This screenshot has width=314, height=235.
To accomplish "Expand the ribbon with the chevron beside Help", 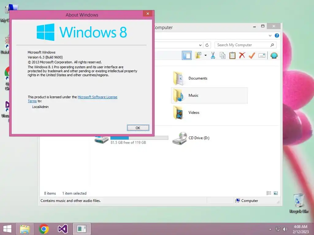I will point(270,35).
